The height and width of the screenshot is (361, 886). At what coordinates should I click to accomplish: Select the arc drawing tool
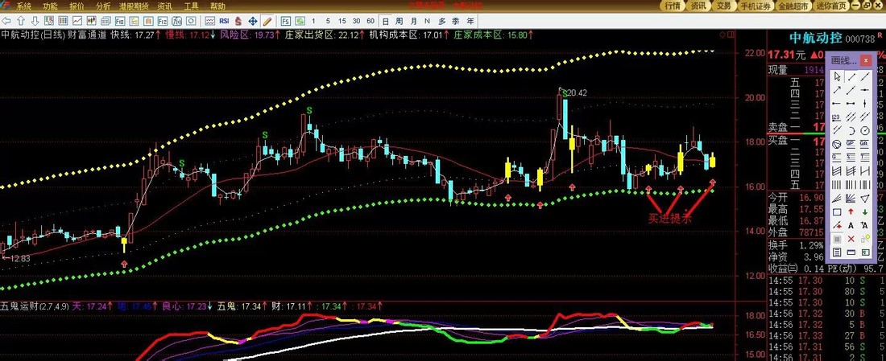click(x=851, y=130)
